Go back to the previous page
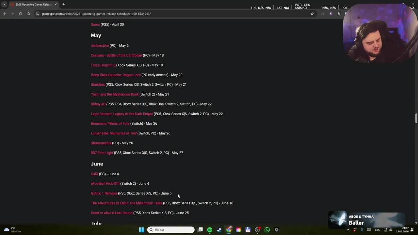 click(5, 14)
